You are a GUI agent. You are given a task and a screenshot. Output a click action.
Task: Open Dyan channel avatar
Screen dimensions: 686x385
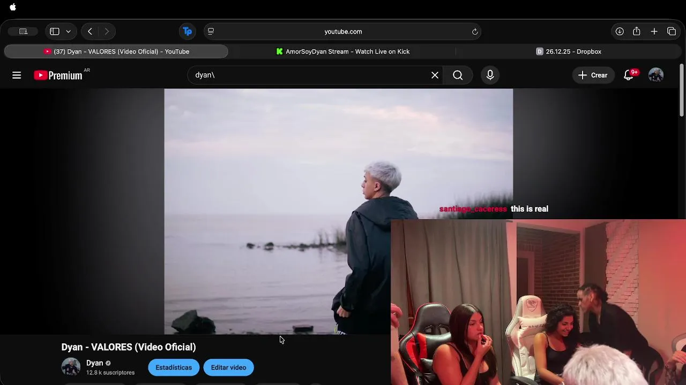71,367
